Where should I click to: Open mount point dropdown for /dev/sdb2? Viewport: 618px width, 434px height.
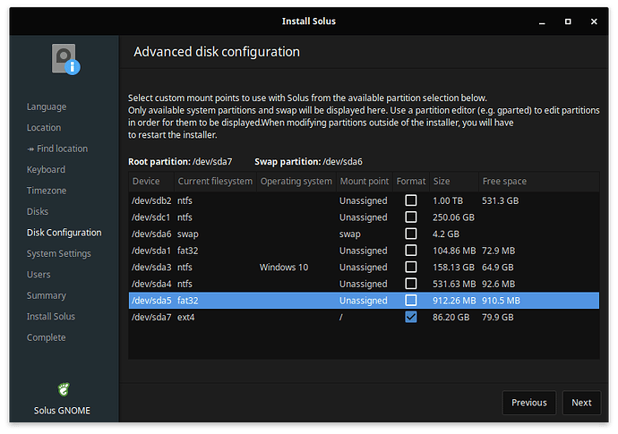pyautogui.click(x=363, y=200)
